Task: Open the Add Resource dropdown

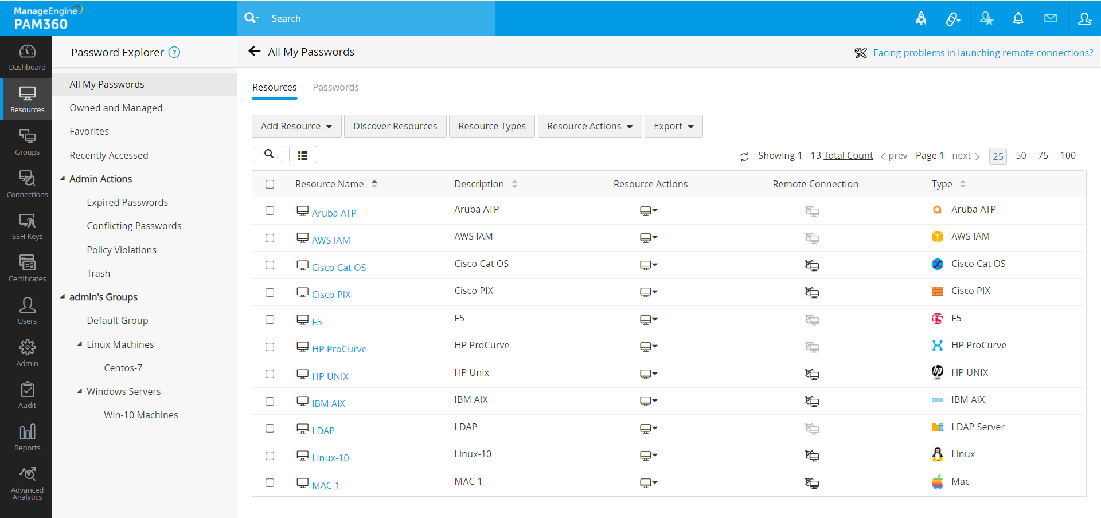Action: pyautogui.click(x=296, y=126)
